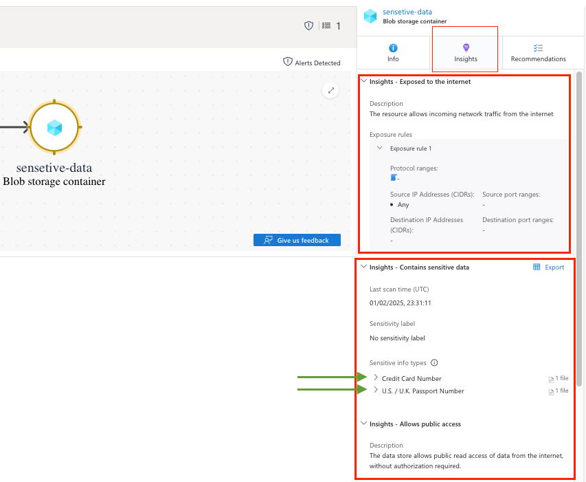Viewport: 586px width, 482px height.
Task: Click the Alerts Detected shield indicator
Action: click(x=312, y=62)
